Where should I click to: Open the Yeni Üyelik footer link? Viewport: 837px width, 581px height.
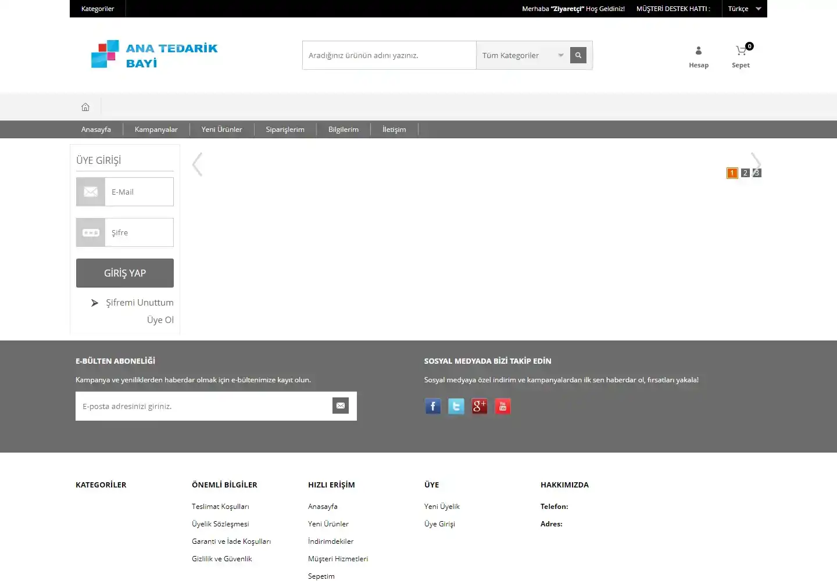[x=442, y=507]
